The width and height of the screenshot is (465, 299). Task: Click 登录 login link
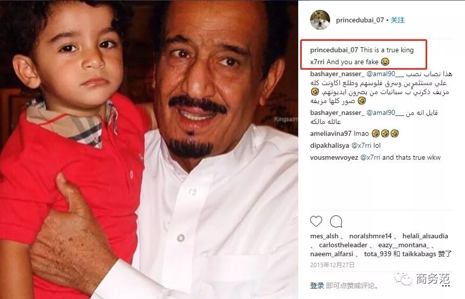click(317, 286)
